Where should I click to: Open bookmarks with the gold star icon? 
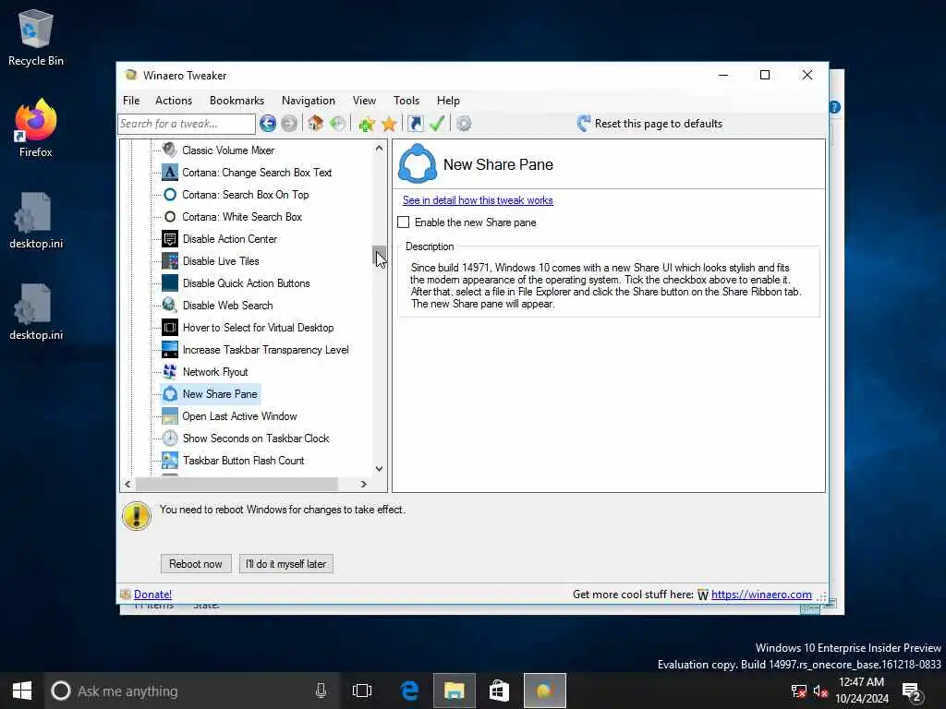389,124
